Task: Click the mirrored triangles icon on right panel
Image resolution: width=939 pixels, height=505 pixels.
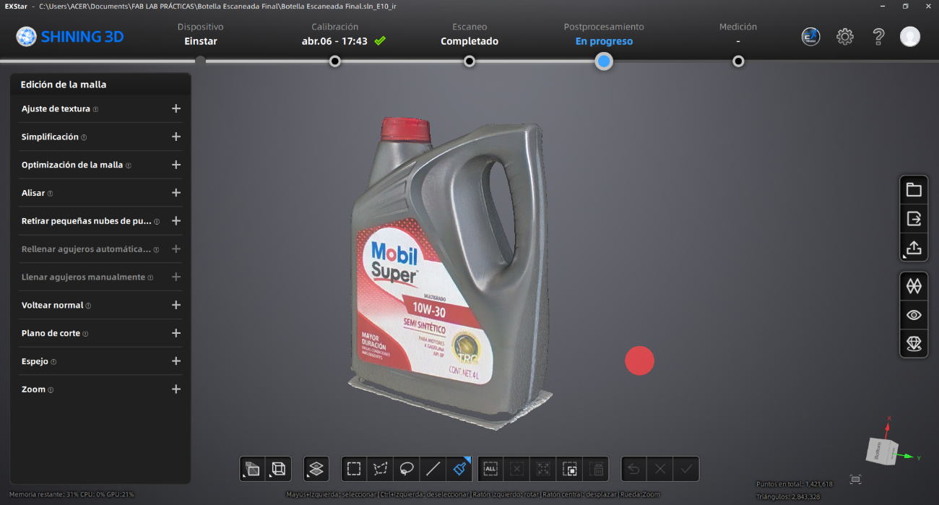Action: point(914,286)
